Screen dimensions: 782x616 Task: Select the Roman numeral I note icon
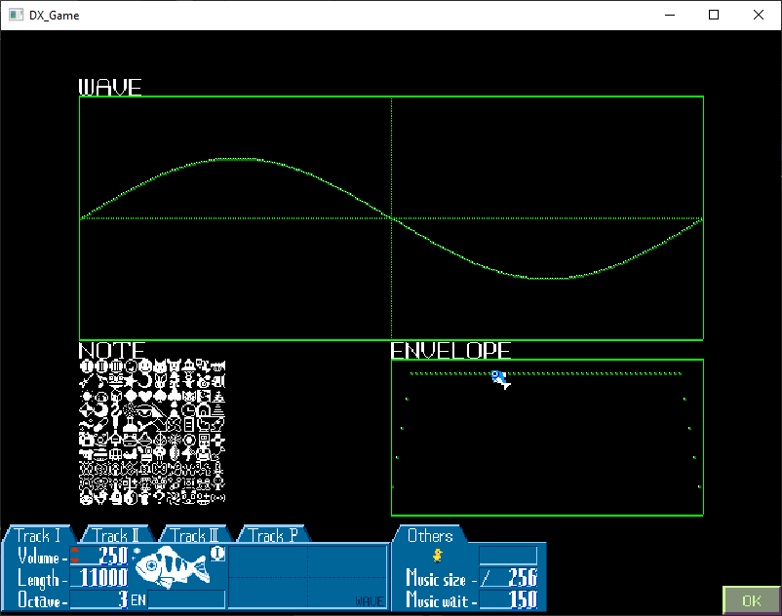(87, 366)
